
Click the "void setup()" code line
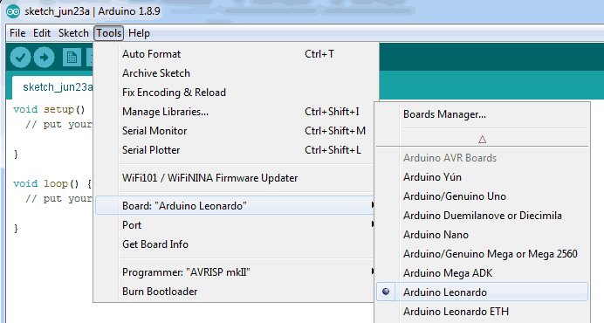tap(49, 109)
